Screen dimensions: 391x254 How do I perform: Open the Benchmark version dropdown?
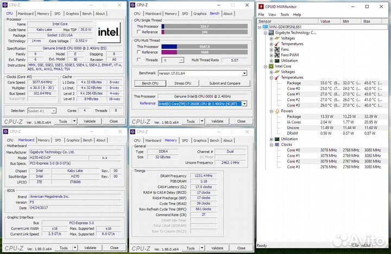click(244, 73)
